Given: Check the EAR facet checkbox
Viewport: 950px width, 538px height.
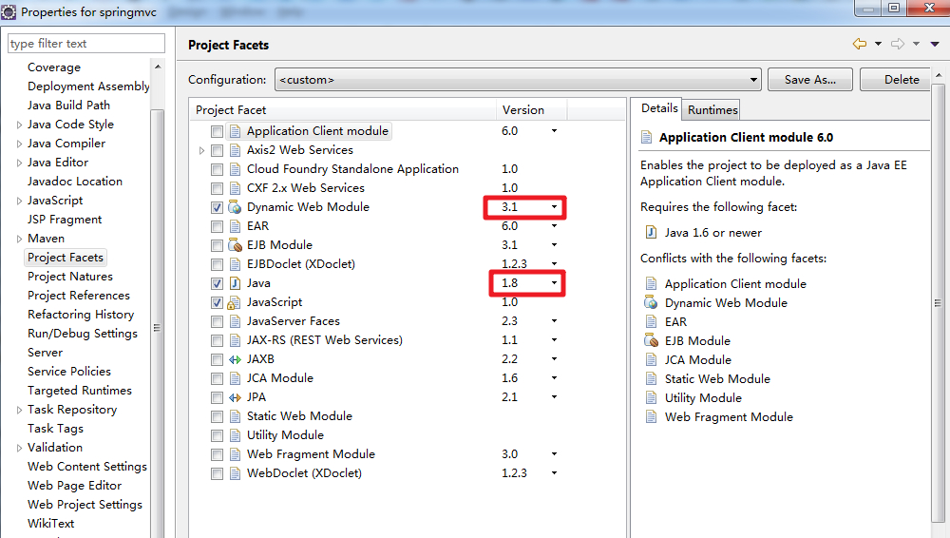Looking at the screenshot, I should pos(217,227).
